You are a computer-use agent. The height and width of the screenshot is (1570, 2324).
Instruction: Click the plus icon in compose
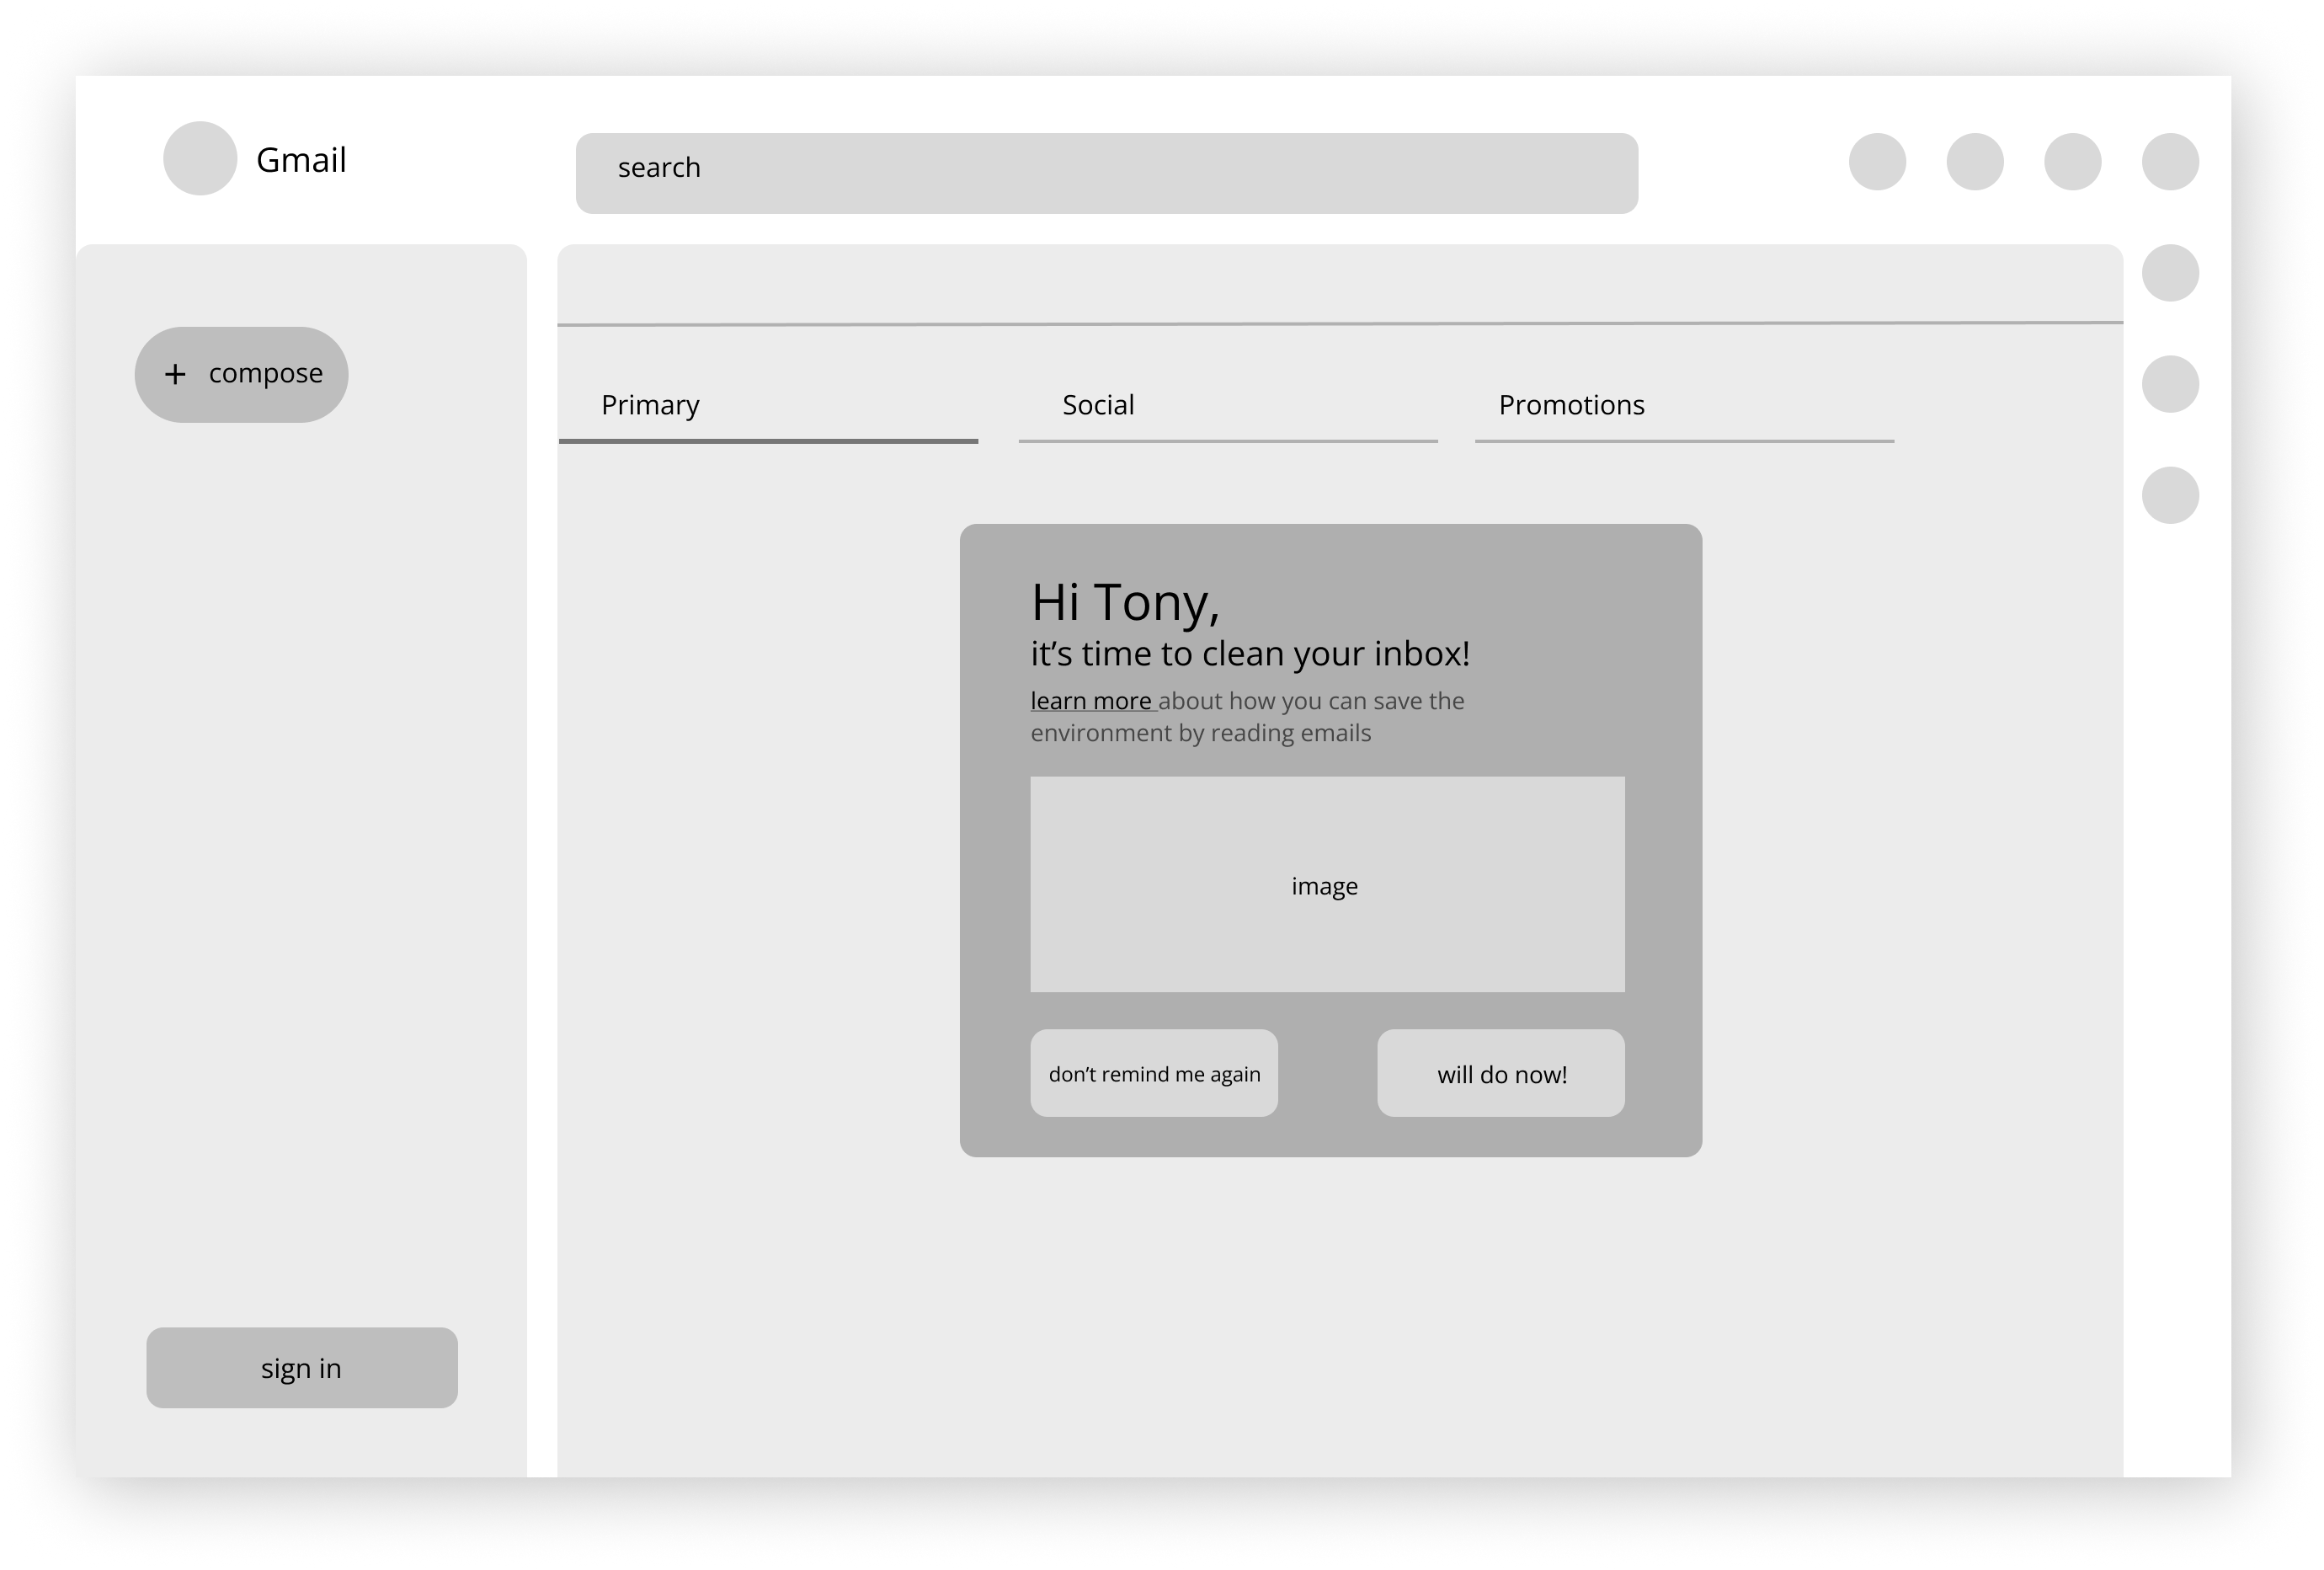pos(175,374)
